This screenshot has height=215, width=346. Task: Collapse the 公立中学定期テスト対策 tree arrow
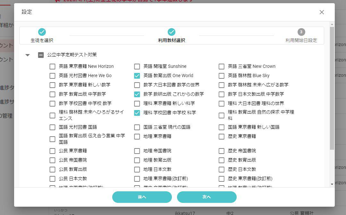[x=28, y=55]
